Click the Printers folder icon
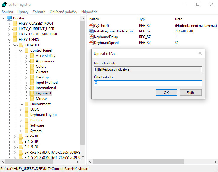 26,120
